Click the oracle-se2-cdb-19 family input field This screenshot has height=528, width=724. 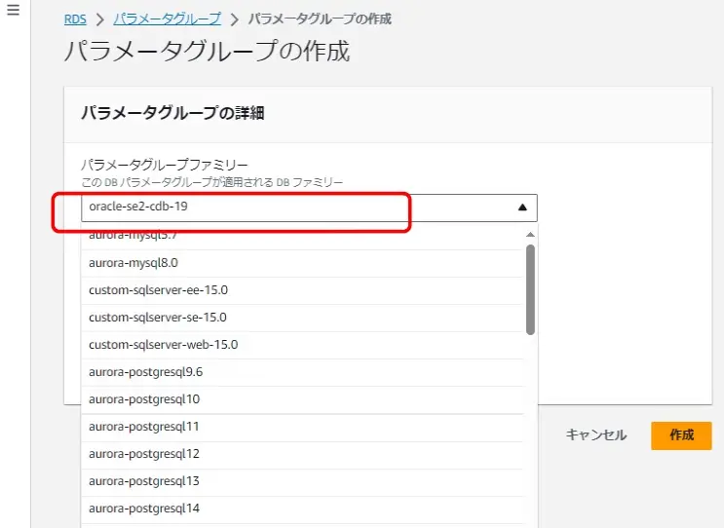292,207
